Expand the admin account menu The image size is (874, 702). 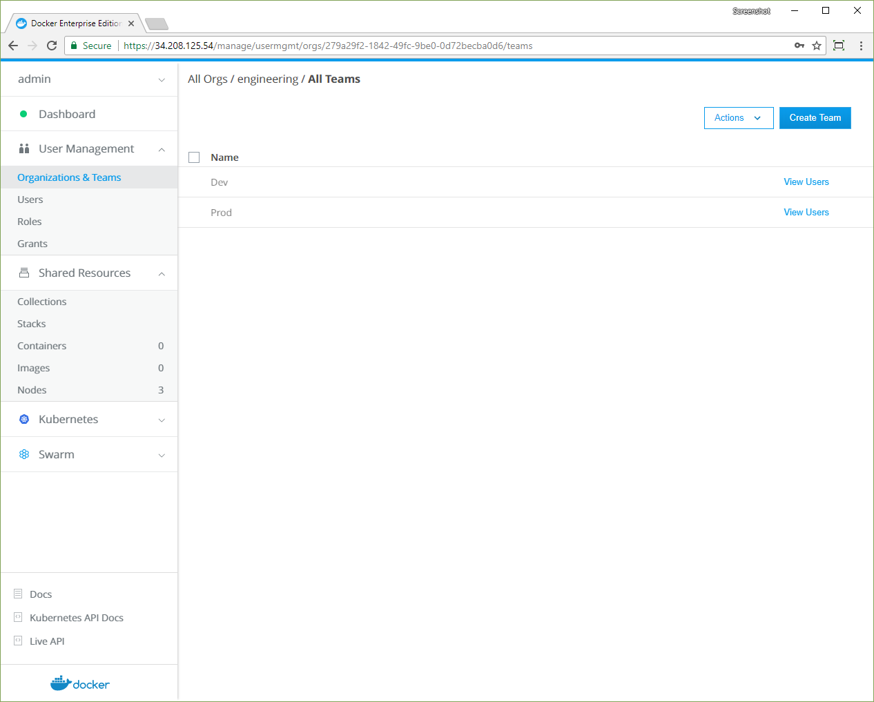(162, 80)
